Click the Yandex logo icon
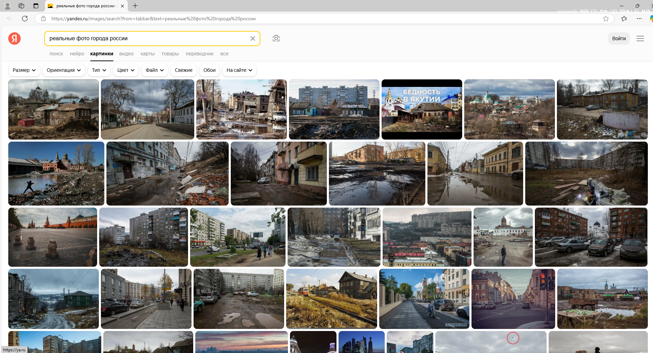The height and width of the screenshot is (353, 653). point(14,38)
